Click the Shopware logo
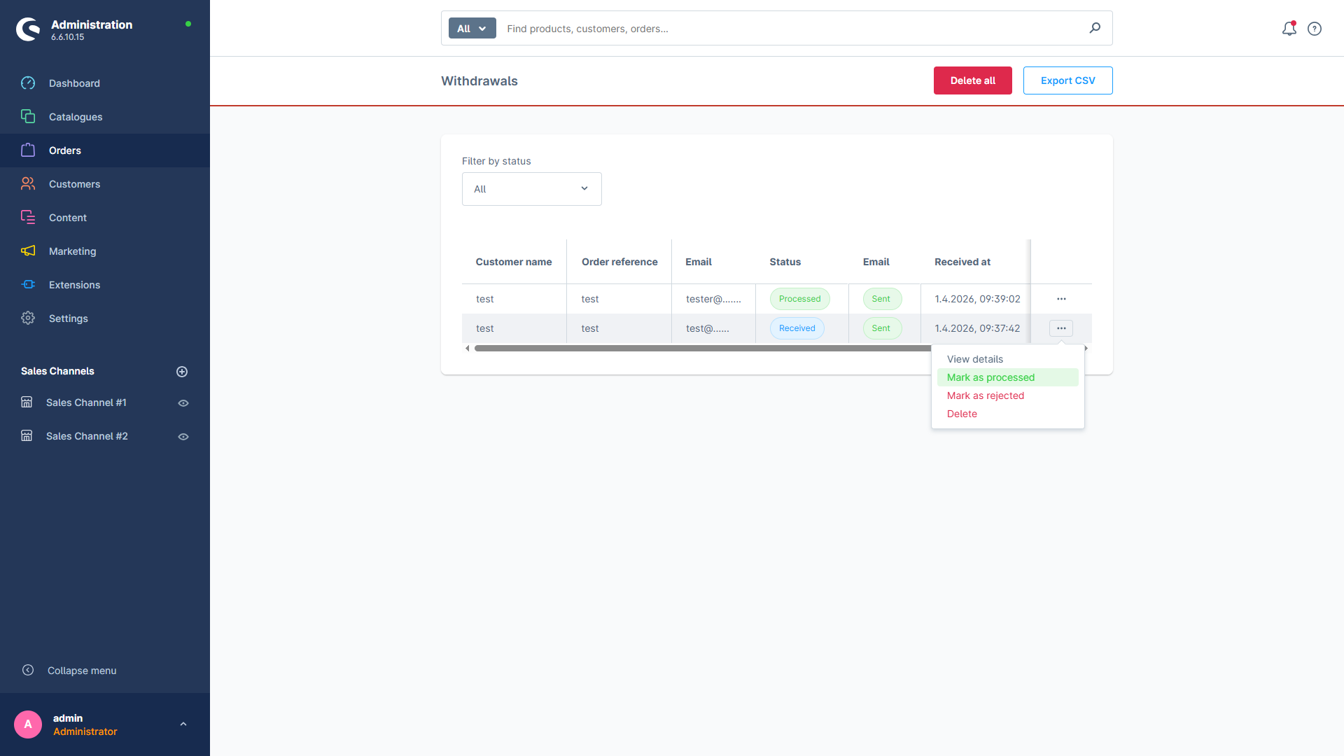Viewport: 1344px width, 756px height. pos(29,29)
